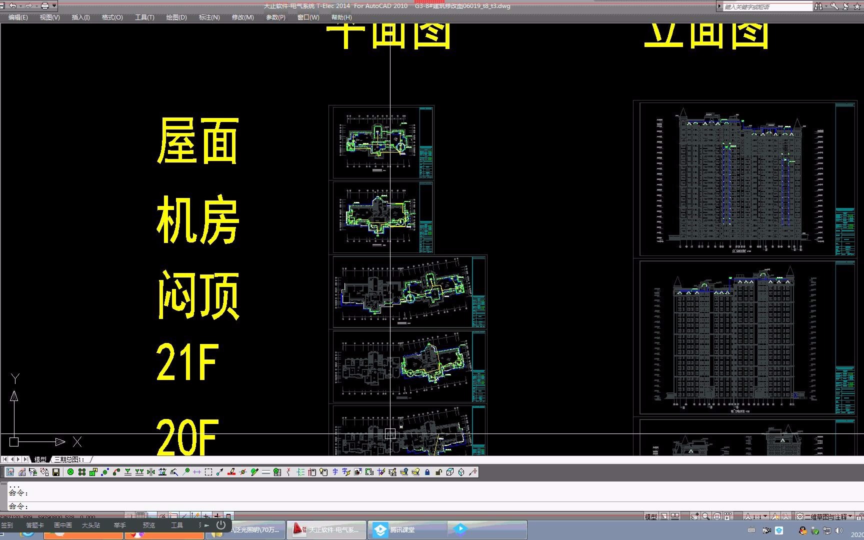The height and width of the screenshot is (540, 864).
Task: Open the annotation scale 1:1 dropdown
Action: click(756, 516)
